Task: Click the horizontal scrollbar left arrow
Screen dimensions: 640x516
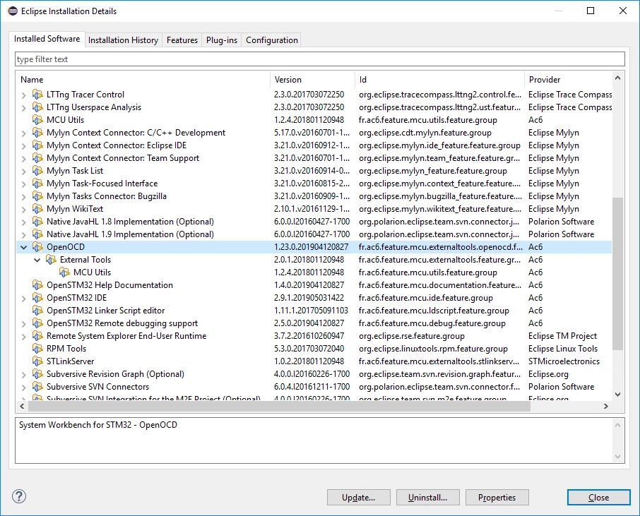Action: 22,407
